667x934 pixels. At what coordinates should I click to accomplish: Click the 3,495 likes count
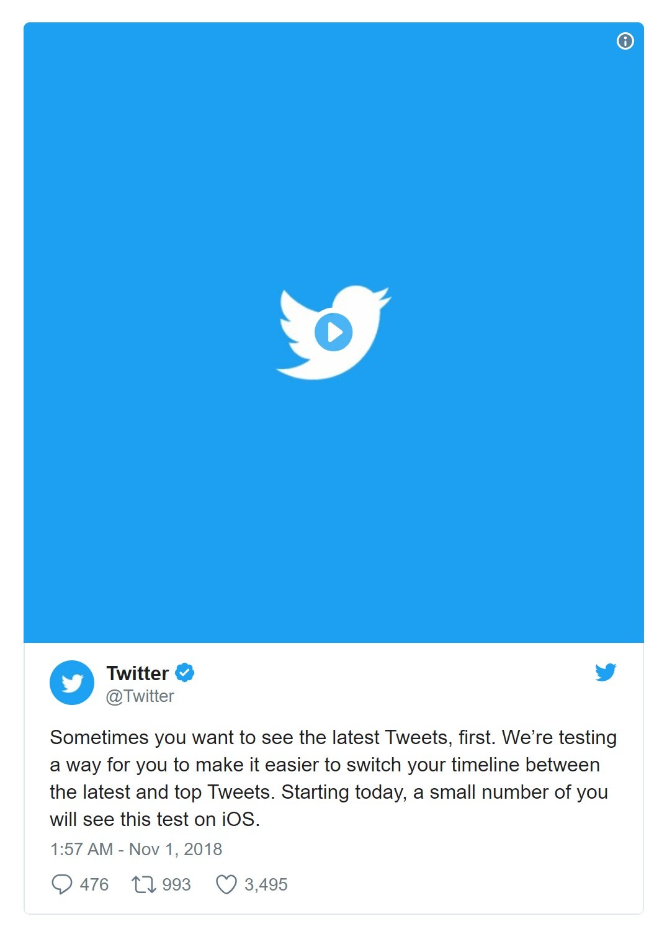pos(266,884)
